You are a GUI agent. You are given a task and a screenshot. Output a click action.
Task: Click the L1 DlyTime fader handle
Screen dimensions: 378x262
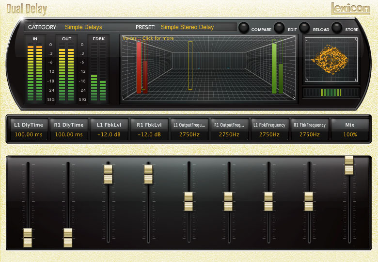[28, 238]
